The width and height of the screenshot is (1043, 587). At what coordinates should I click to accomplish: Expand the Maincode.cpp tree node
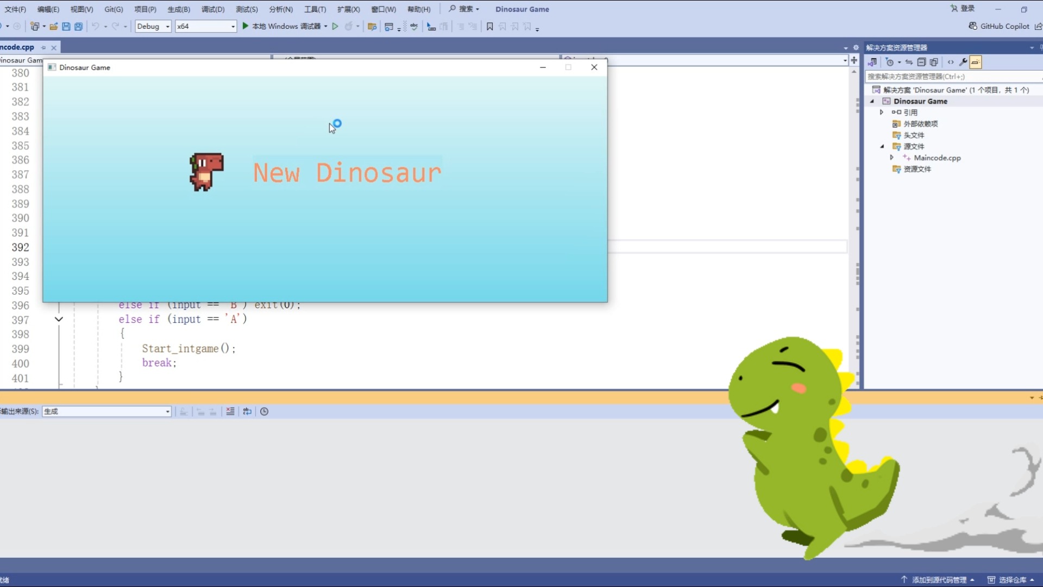tap(892, 158)
